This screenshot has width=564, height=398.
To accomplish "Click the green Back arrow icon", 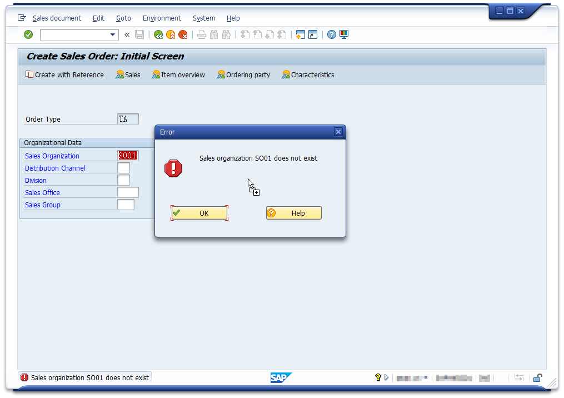I will click(158, 34).
